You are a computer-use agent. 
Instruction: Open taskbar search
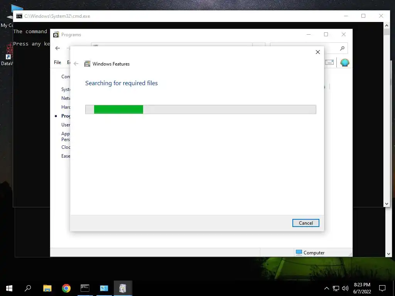pyautogui.click(x=28, y=288)
